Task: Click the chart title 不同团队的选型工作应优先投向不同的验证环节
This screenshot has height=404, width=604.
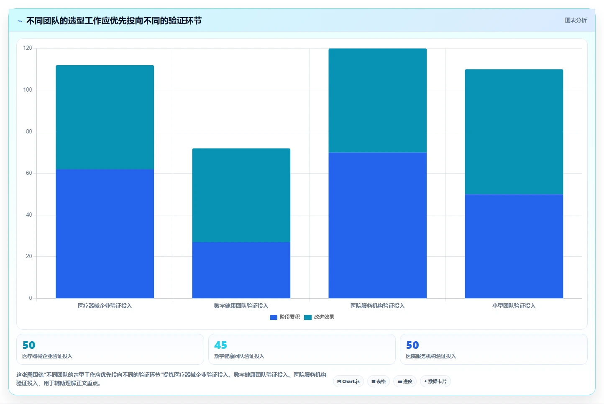Action: pyautogui.click(x=114, y=21)
